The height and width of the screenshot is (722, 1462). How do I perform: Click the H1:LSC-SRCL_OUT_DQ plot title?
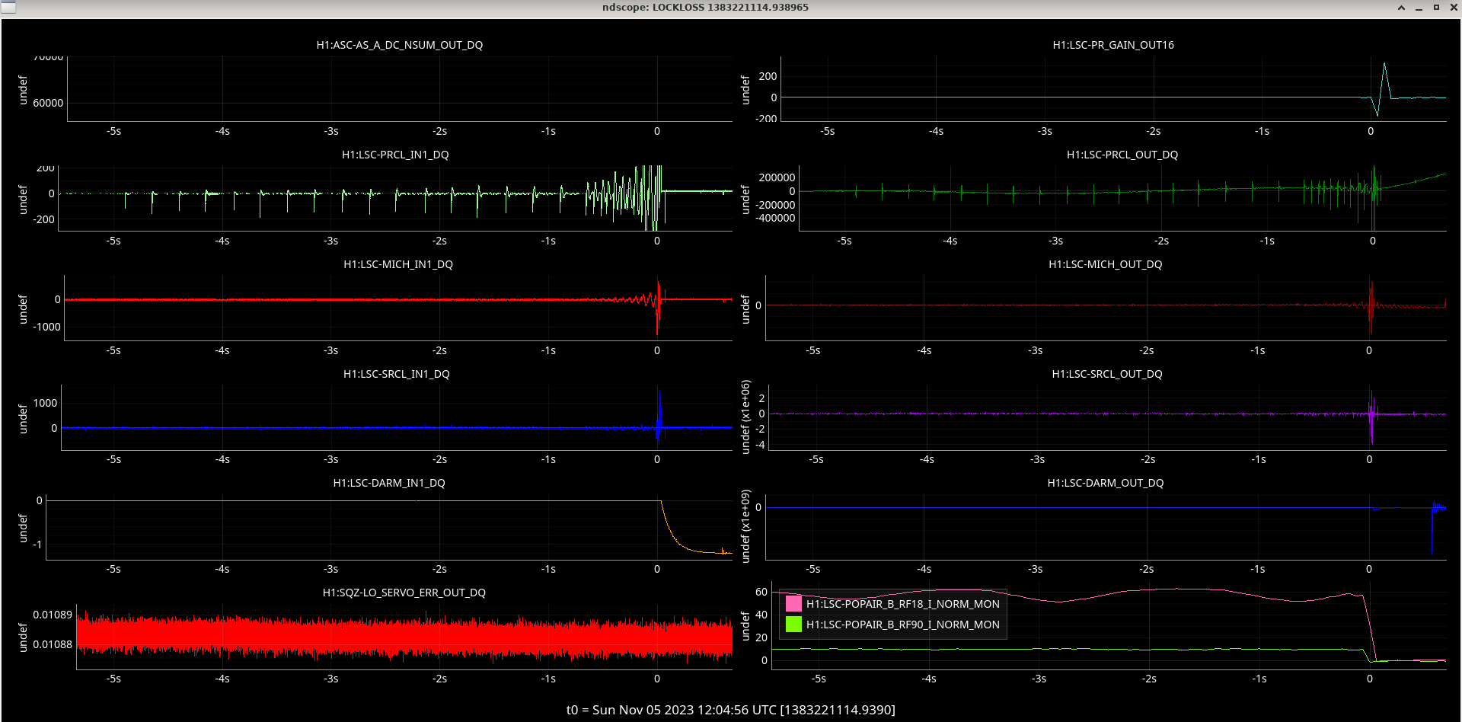pyautogui.click(x=1107, y=374)
